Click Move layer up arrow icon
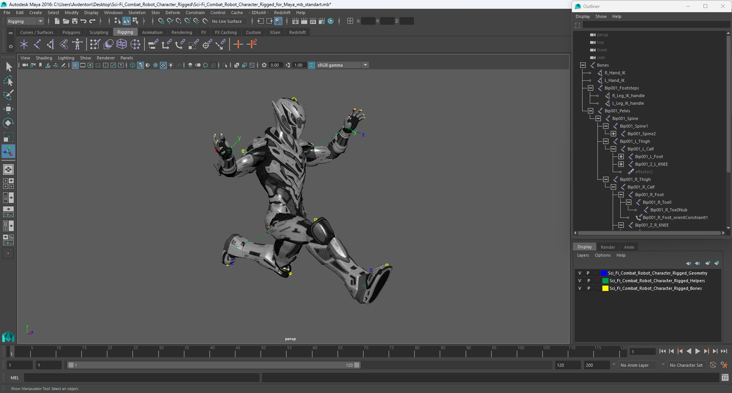732x393 pixels. [689, 263]
